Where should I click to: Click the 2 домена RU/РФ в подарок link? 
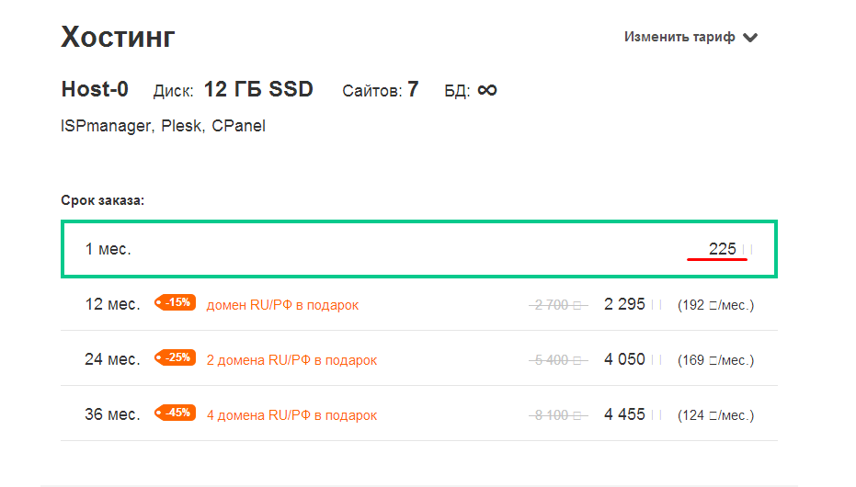291,360
